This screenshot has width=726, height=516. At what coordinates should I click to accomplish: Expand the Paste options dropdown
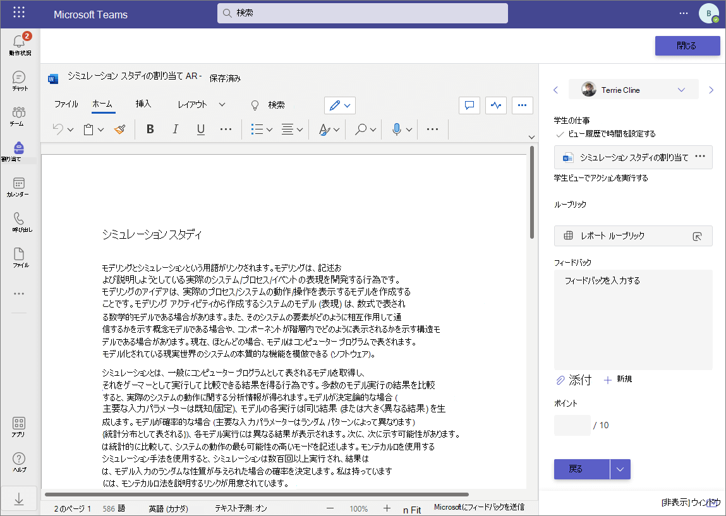(101, 130)
